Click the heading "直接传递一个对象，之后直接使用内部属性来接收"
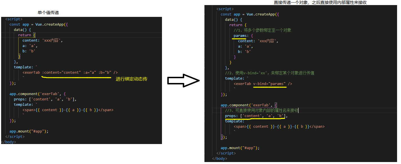Viewport: 401px width, 164px height. pos(320,3)
